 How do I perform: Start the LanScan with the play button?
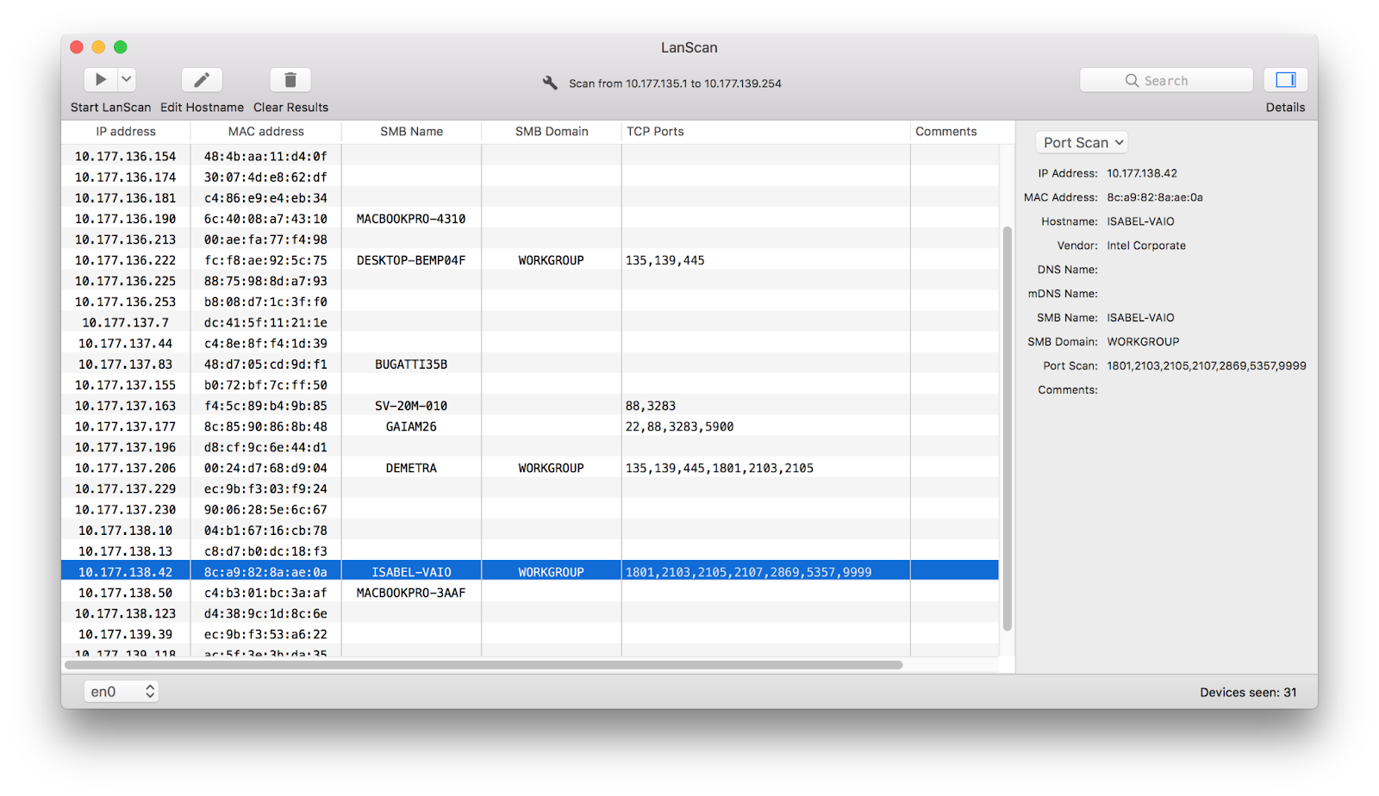pyautogui.click(x=101, y=80)
